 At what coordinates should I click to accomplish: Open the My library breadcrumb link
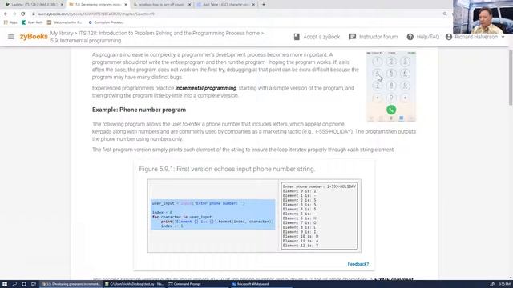click(62, 34)
